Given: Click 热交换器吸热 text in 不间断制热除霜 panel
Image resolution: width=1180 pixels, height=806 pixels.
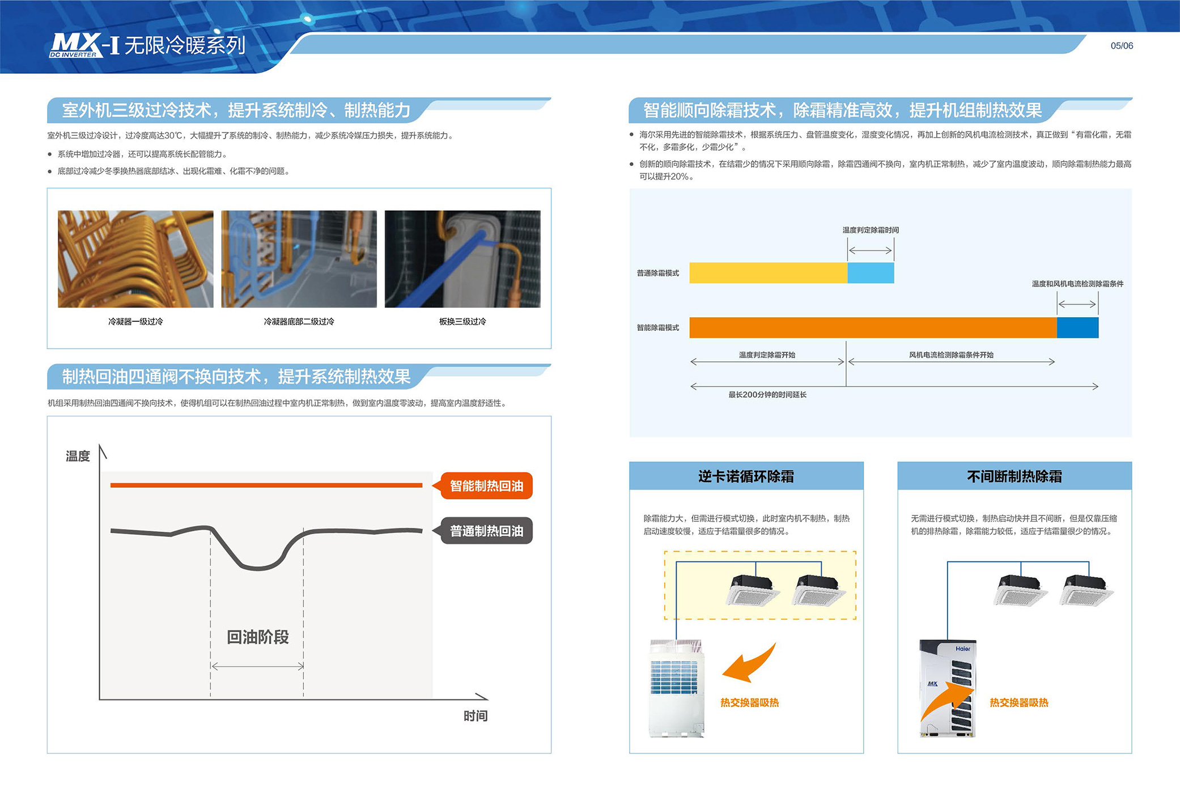Looking at the screenshot, I should tap(1018, 702).
